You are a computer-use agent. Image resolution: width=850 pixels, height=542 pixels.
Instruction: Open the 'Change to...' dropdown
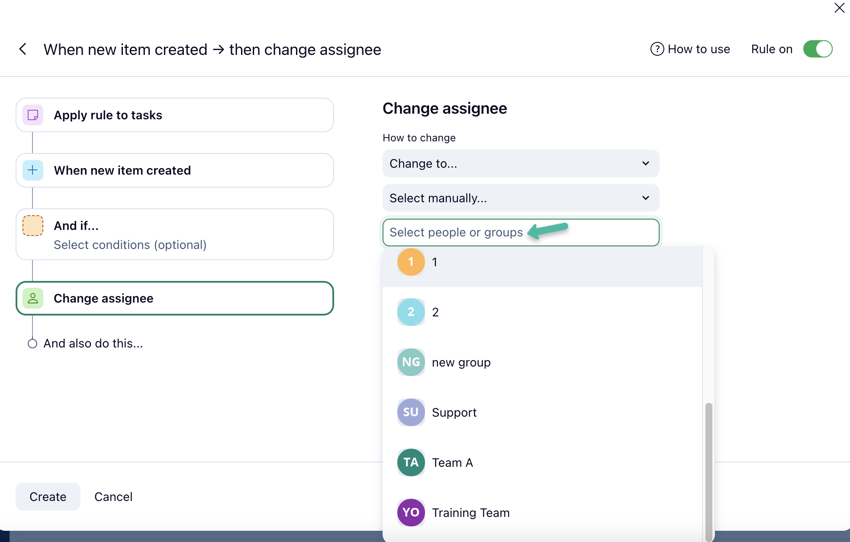pos(521,163)
